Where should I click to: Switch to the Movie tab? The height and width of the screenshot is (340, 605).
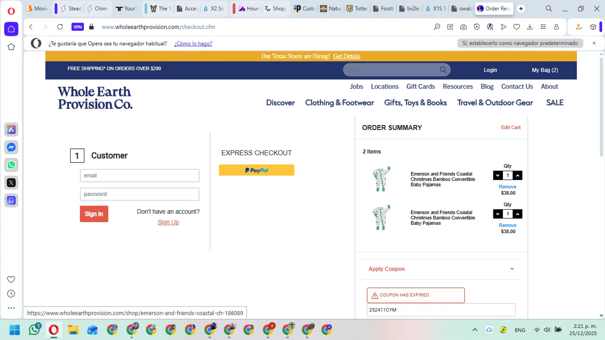(37, 8)
